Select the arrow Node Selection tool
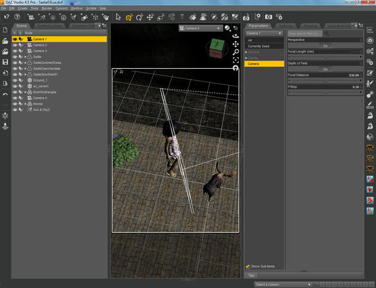 coord(117,17)
